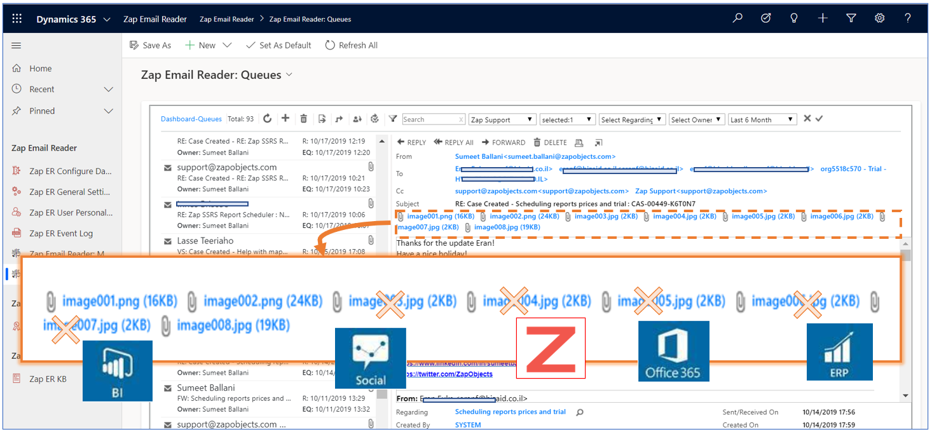This screenshot has width=932, height=432.
Task: Apply filters with the checkmark icon
Action: click(x=819, y=119)
